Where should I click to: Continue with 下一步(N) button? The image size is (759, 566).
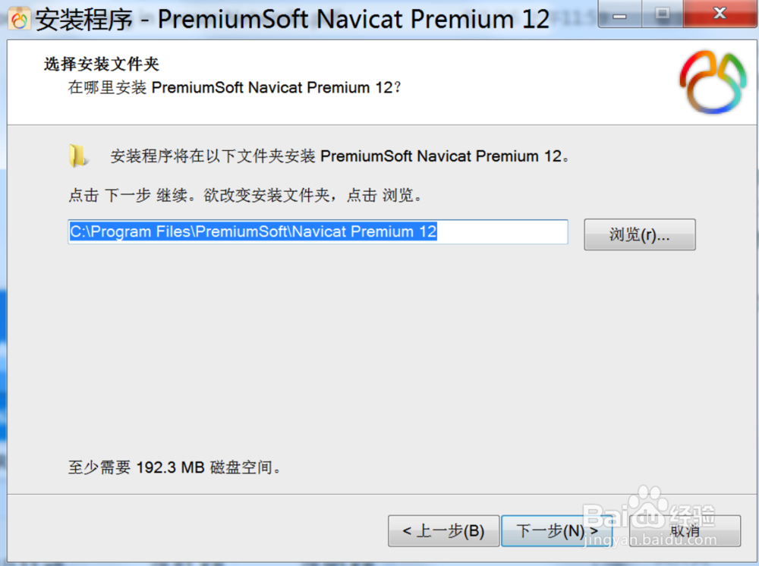click(556, 531)
